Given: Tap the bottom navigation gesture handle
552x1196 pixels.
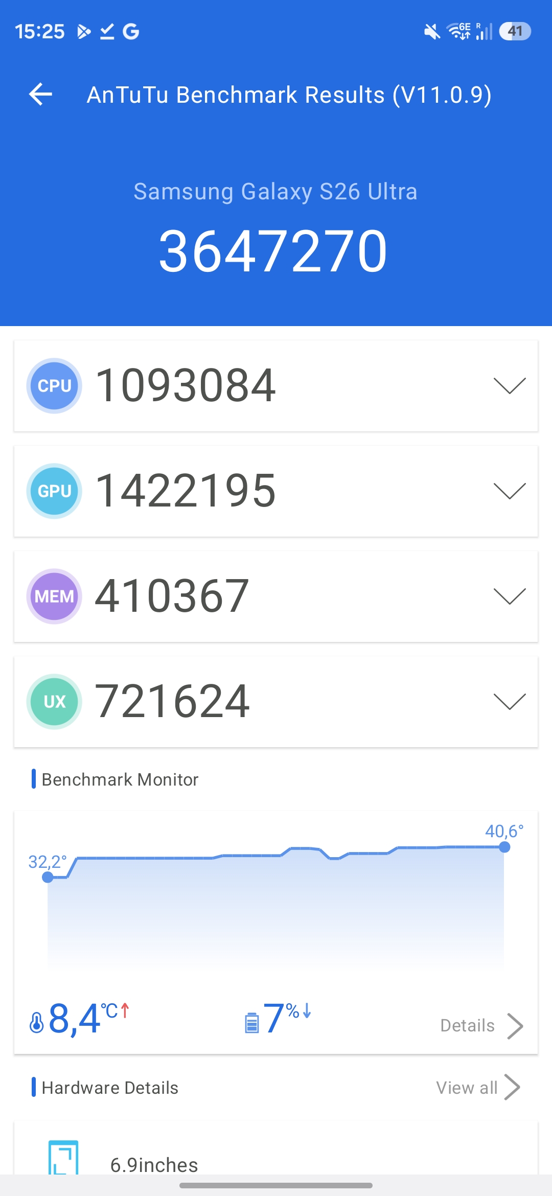Looking at the screenshot, I should 276,1185.
